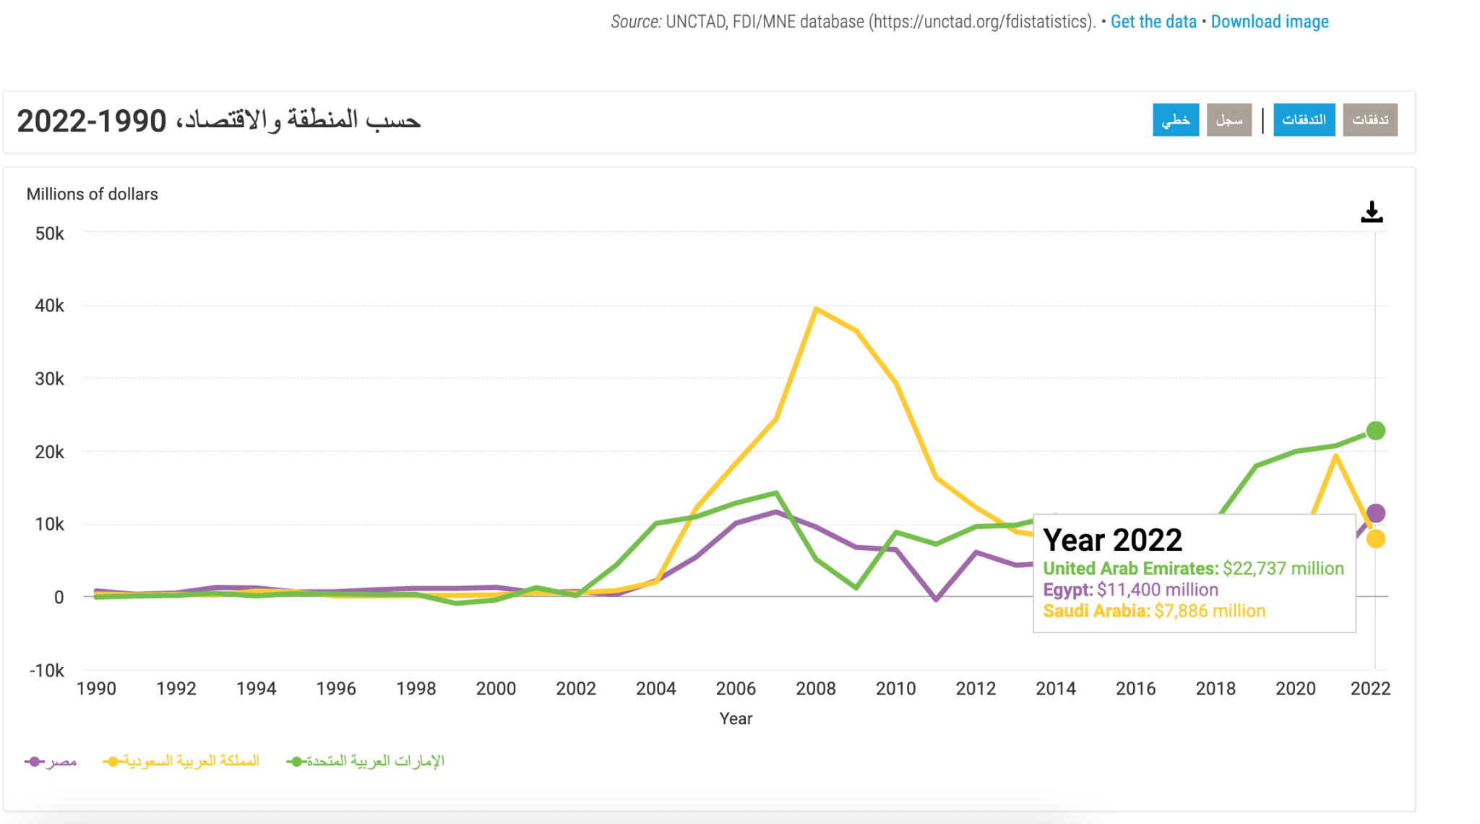Viewport: 1480px width, 824px height.
Task: Click the Download image link
Action: (1270, 22)
